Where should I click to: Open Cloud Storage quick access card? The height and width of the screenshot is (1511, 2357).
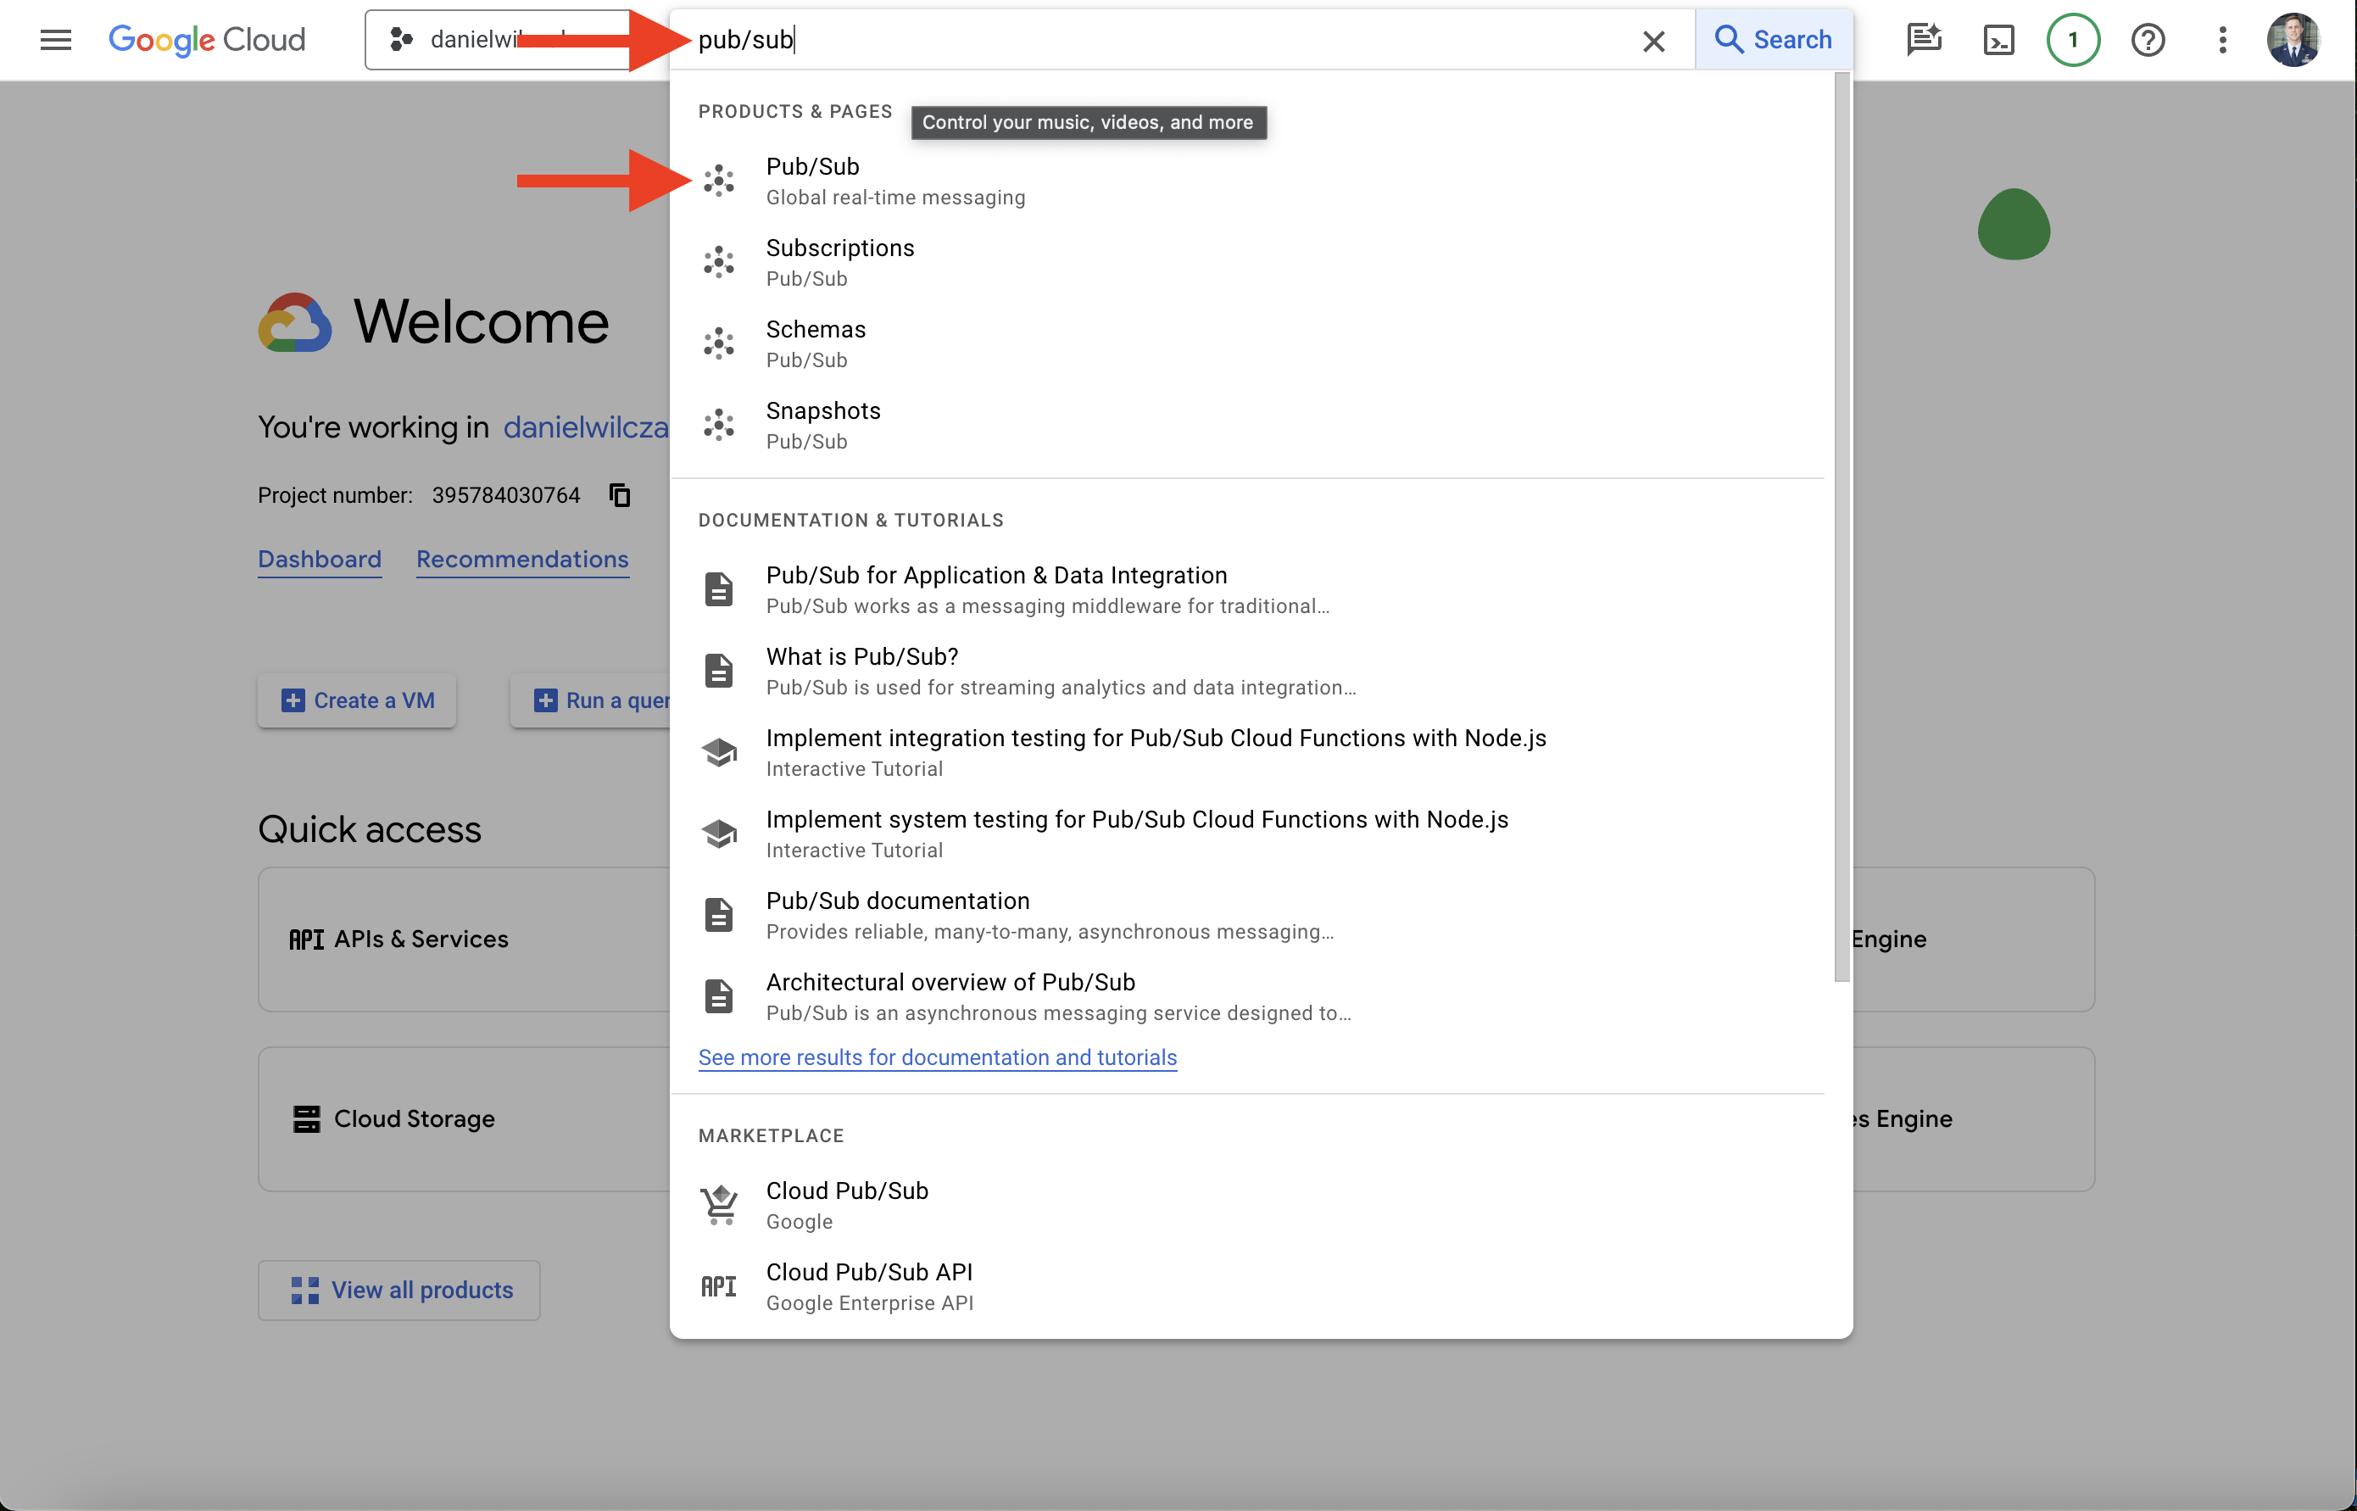[x=464, y=1118]
